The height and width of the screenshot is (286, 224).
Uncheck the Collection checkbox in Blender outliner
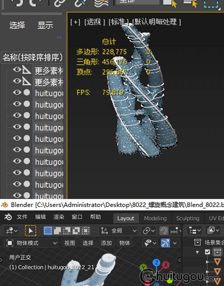(x=208, y=252)
